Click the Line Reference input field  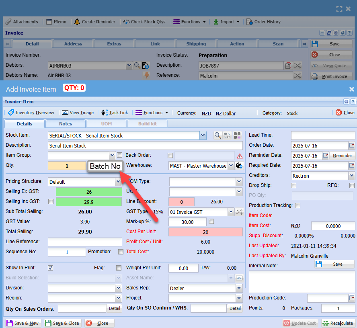click(85, 242)
